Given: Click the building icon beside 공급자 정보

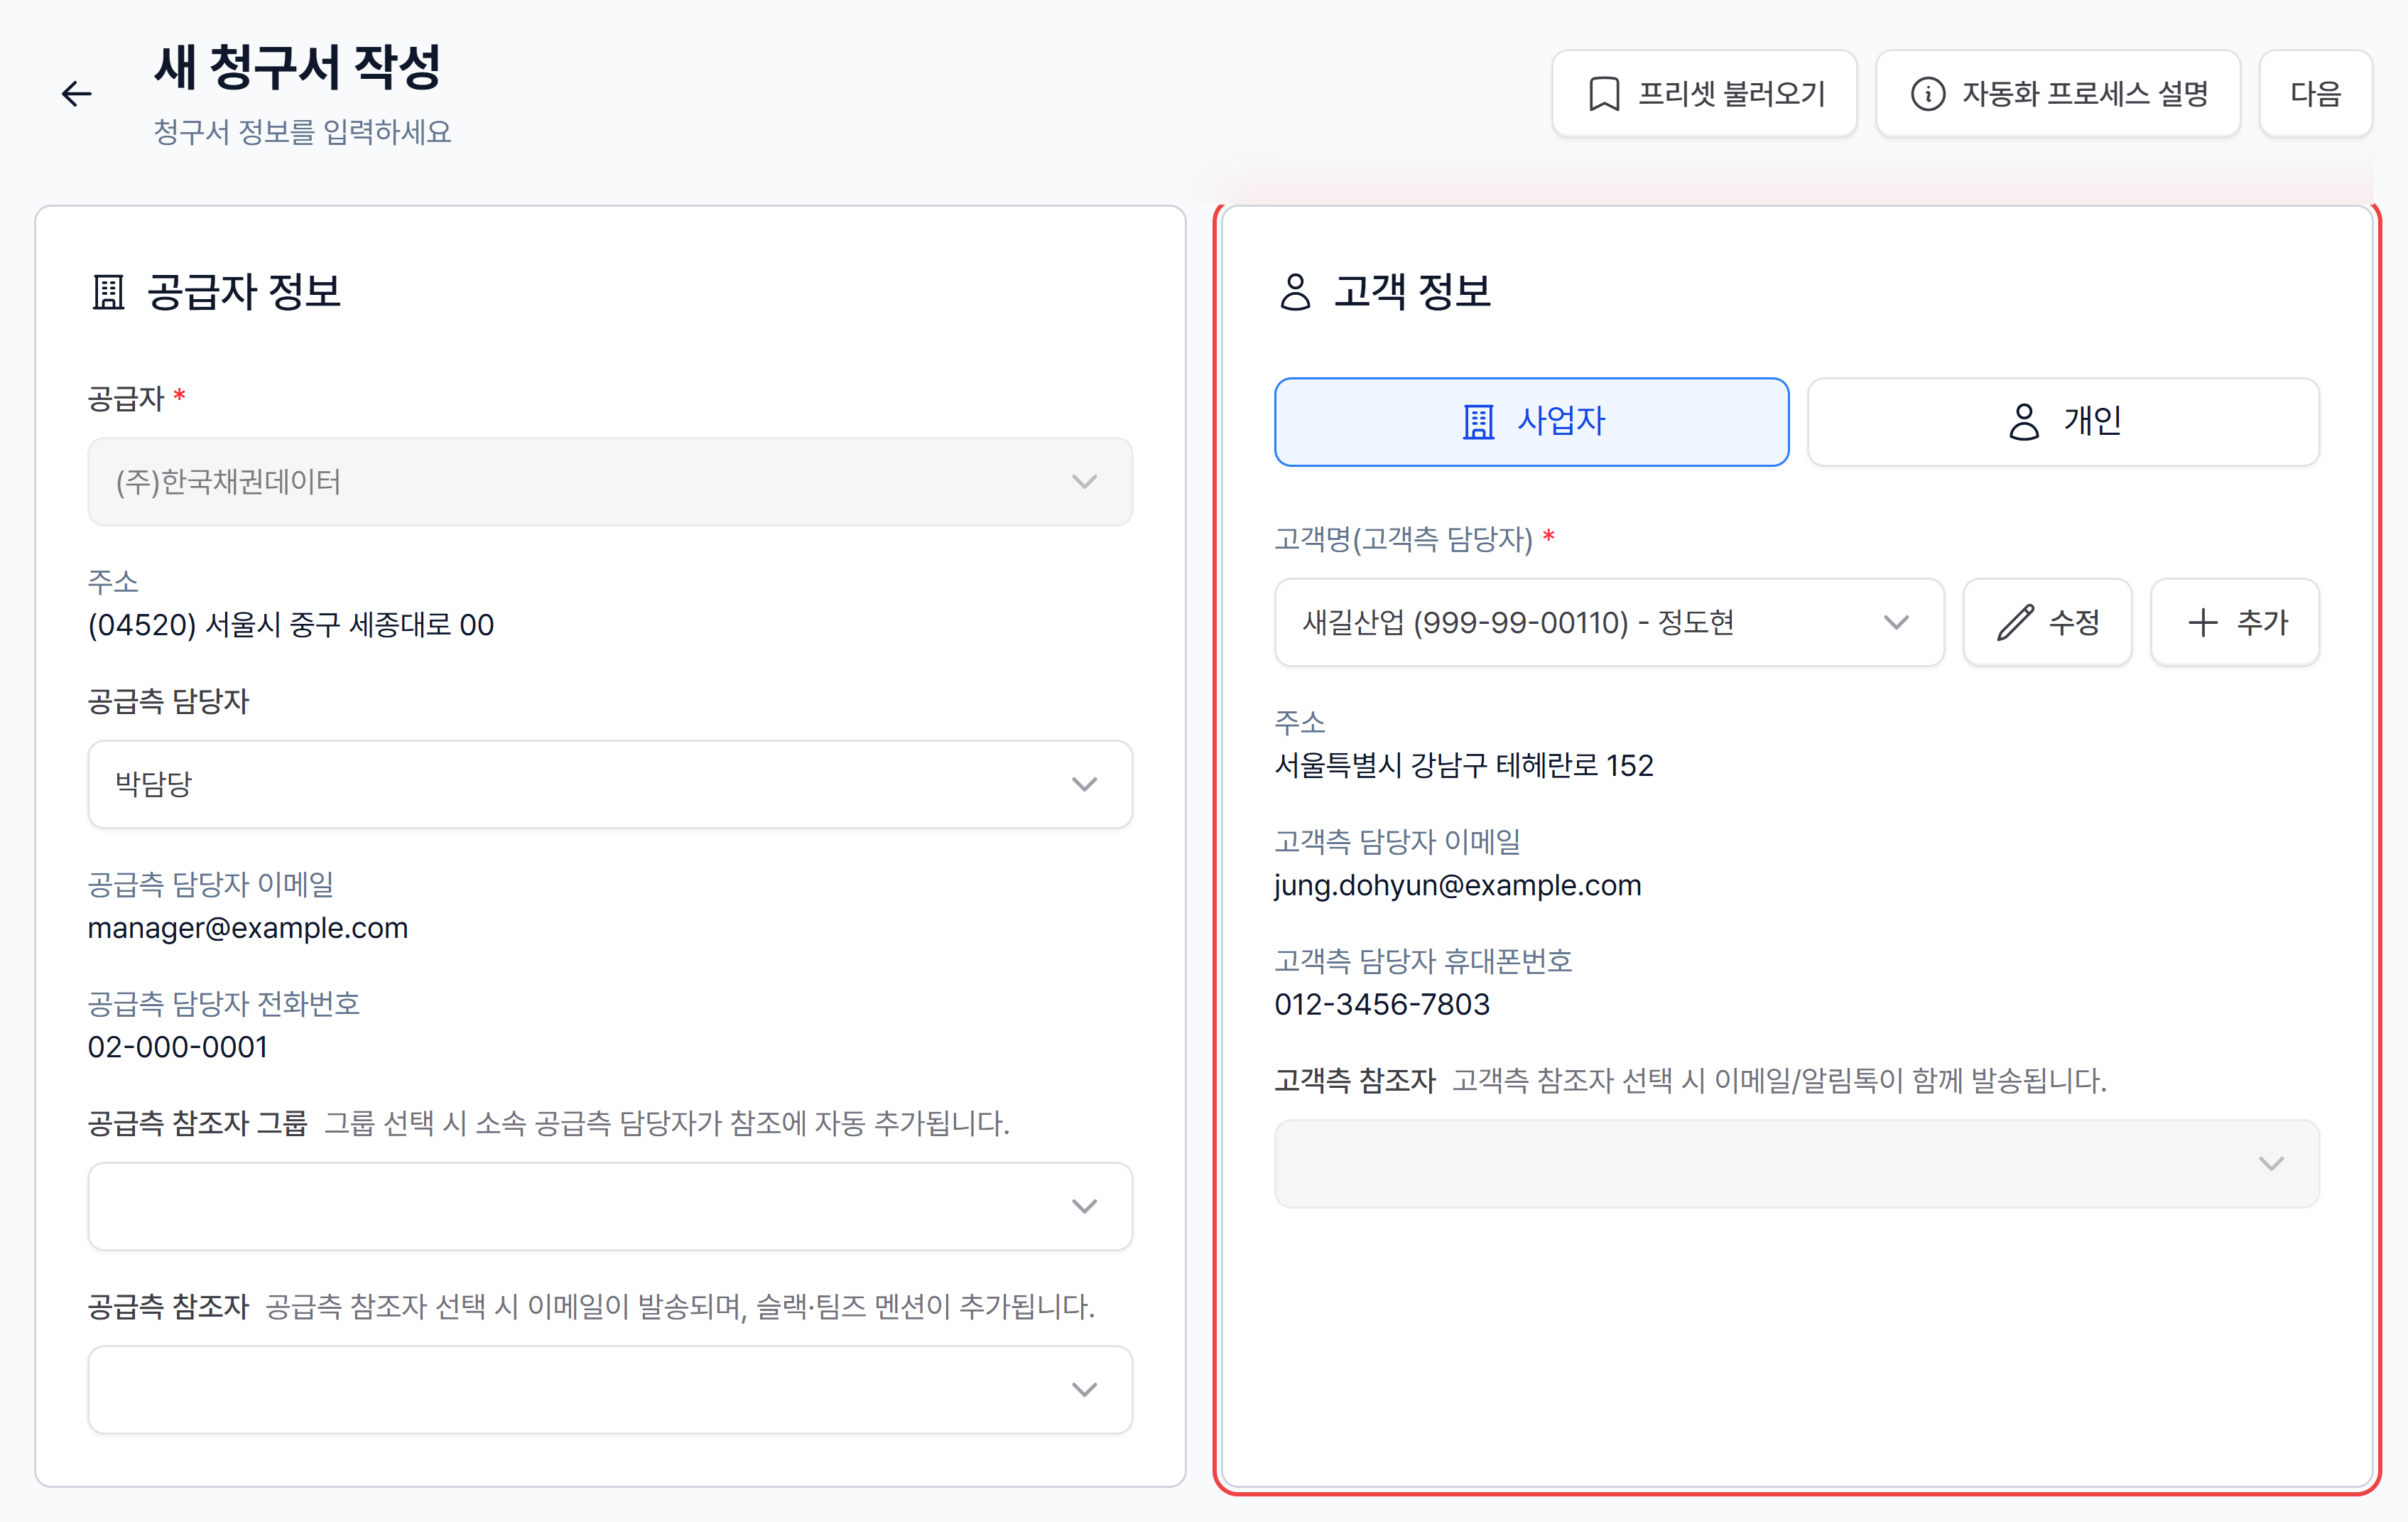Looking at the screenshot, I should 108,292.
